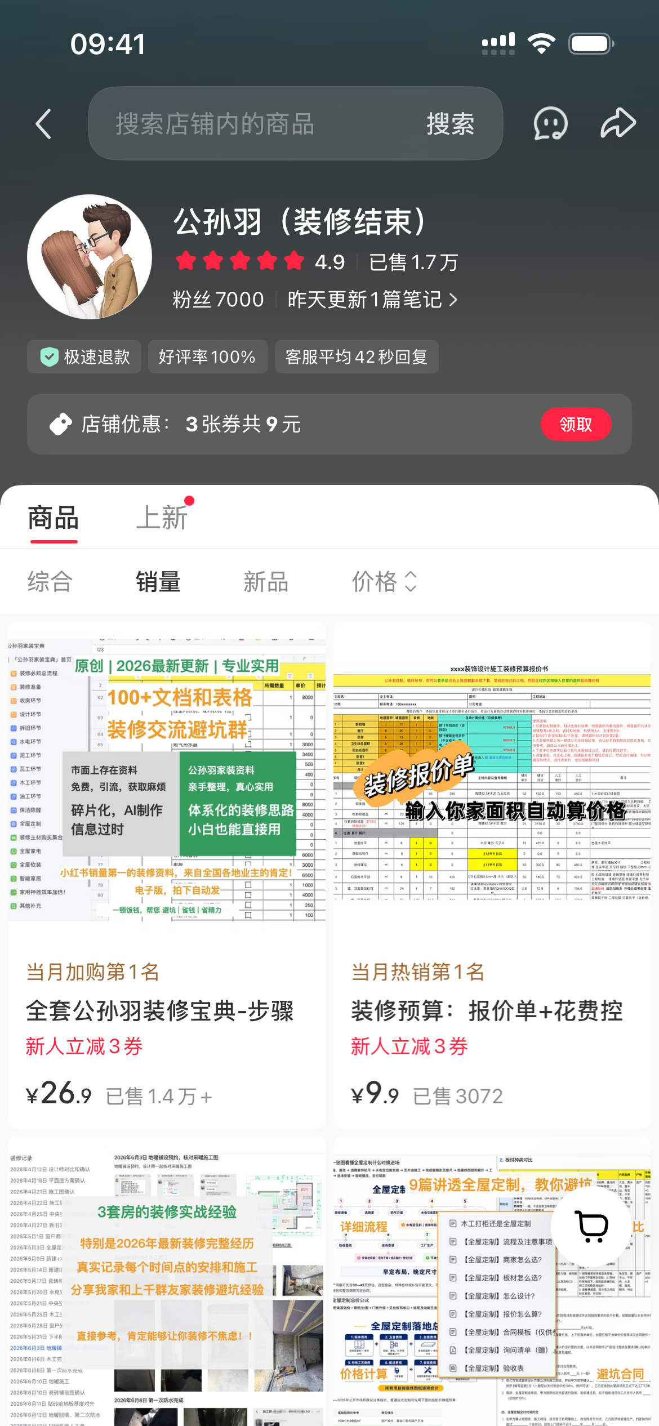Tap the ¥26.9 price

pos(59,1094)
